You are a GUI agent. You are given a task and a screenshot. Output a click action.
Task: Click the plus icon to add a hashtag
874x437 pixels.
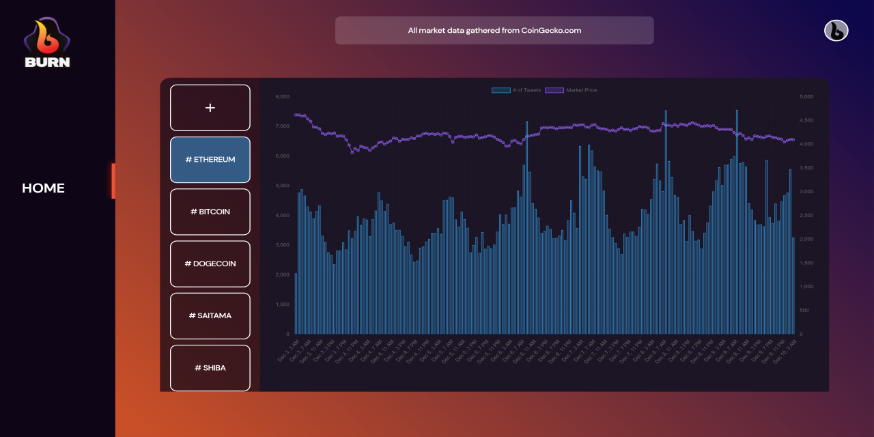[210, 107]
